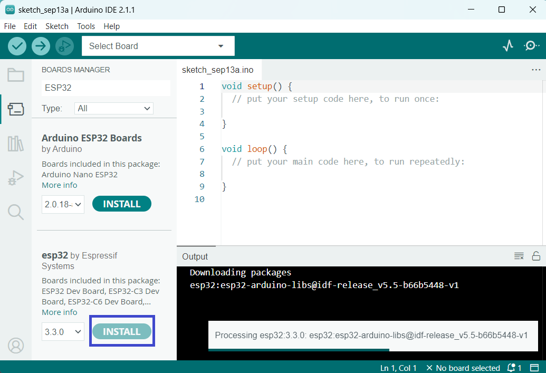Click the ESP32 boards search field
546x373 pixels.
click(x=106, y=88)
